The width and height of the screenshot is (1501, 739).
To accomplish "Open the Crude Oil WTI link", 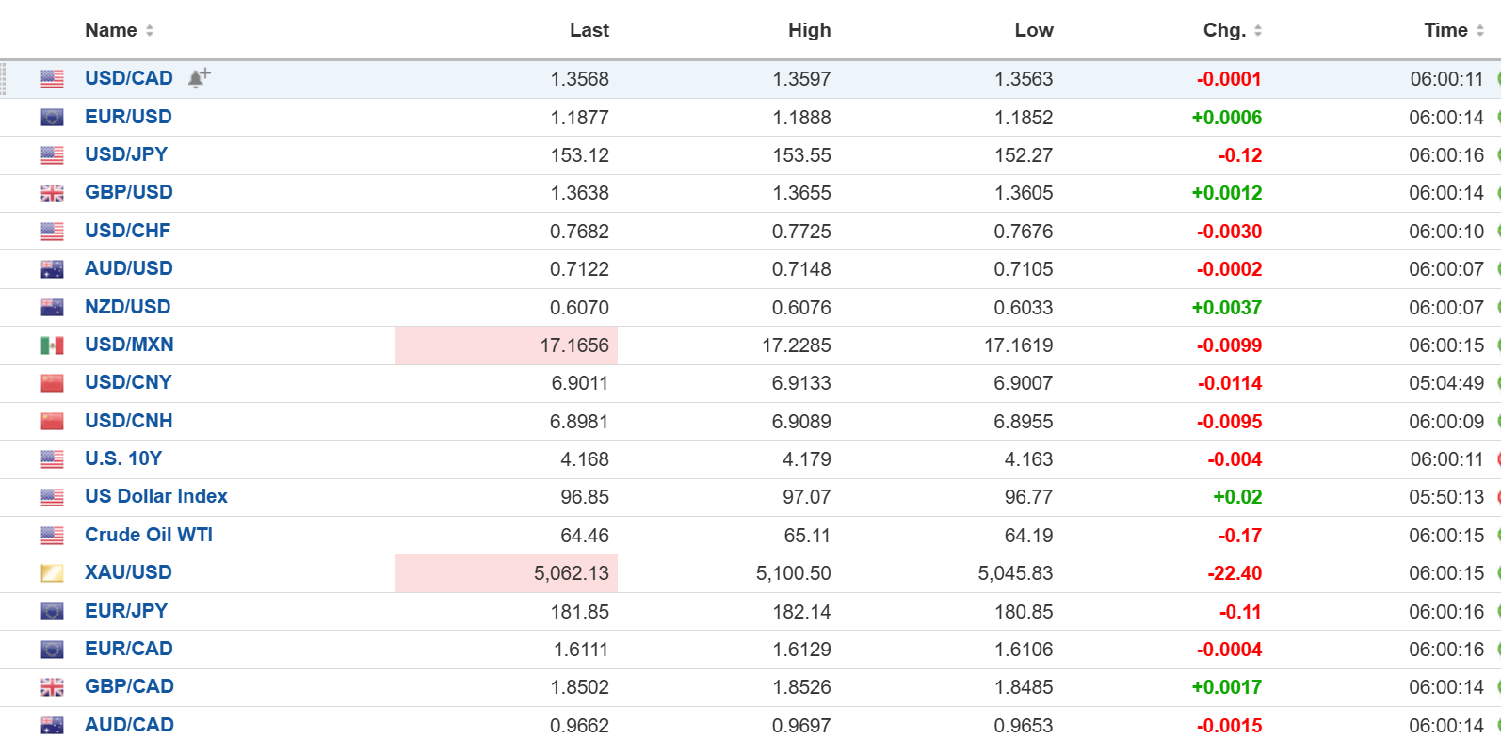I will [149, 535].
